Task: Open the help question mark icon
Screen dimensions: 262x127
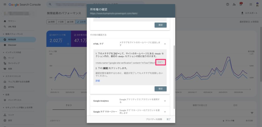Action: tap(227, 4)
